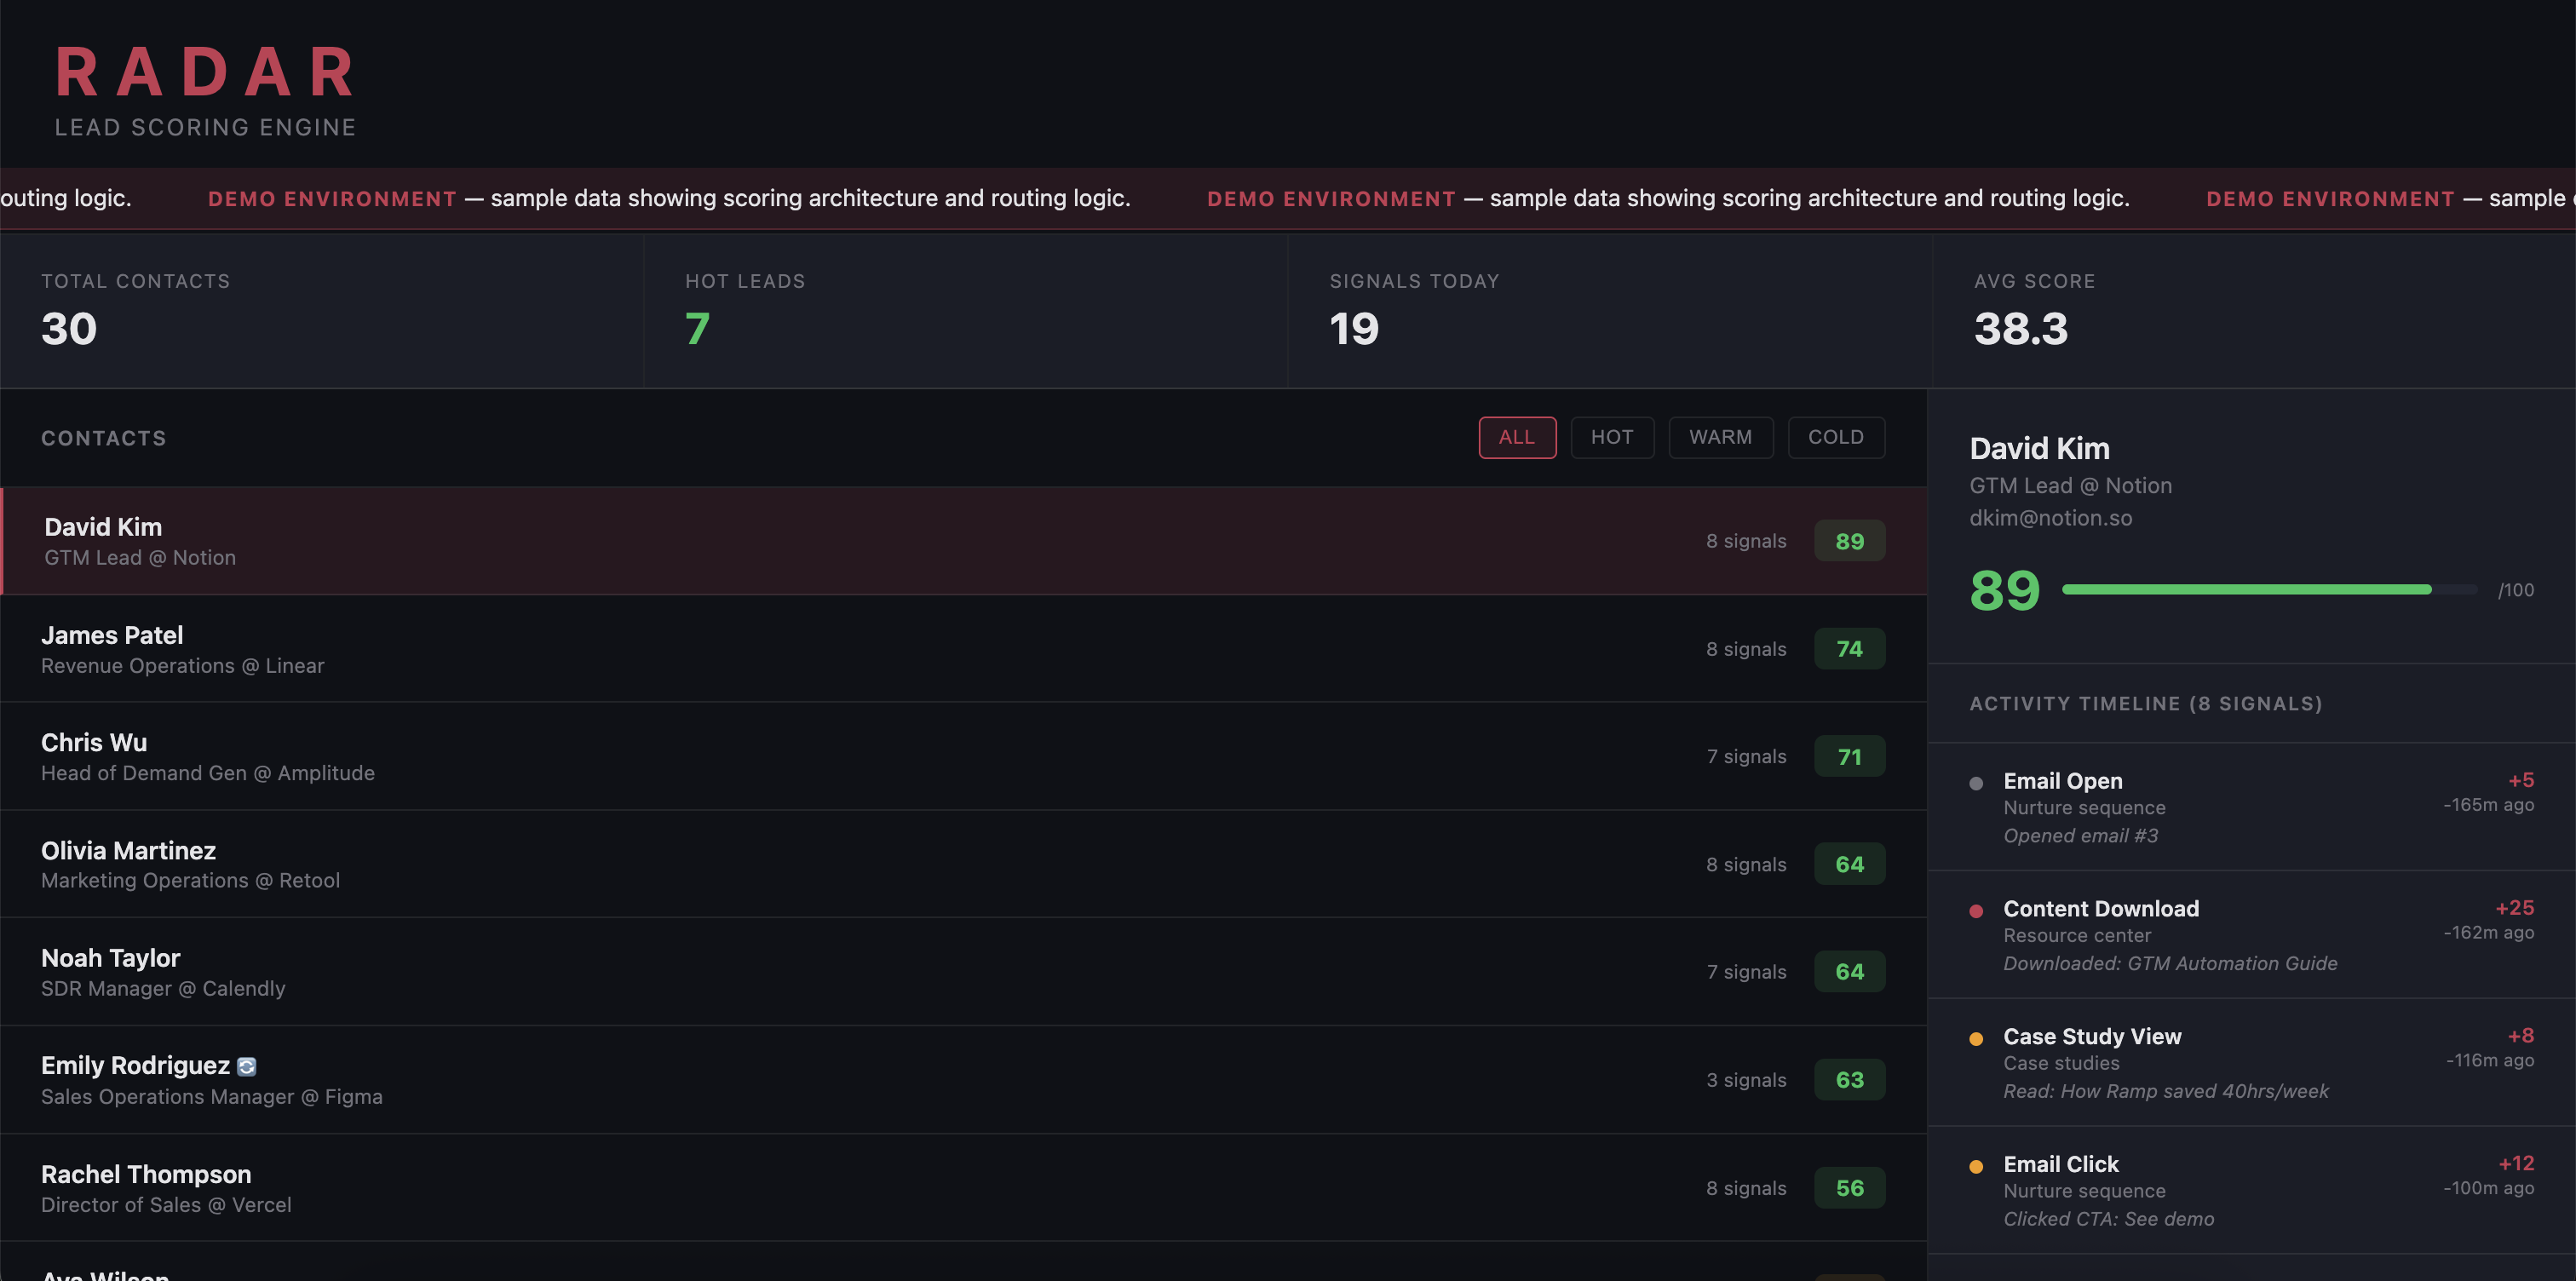Image resolution: width=2576 pixels, height=1281 pixels.
Task: Enable the COLD leads filter
Action: point(1835,437)
